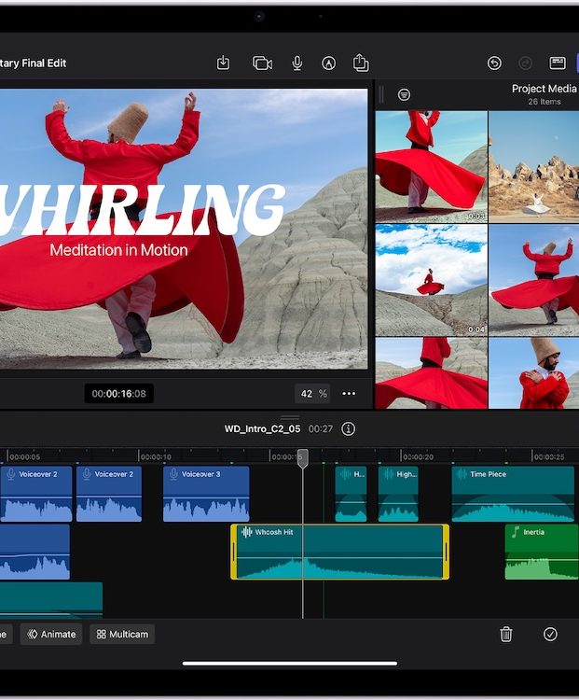Toggle the browser panel layout icon
The width and height of the screenshot is (579, 700).
(558, 63)
